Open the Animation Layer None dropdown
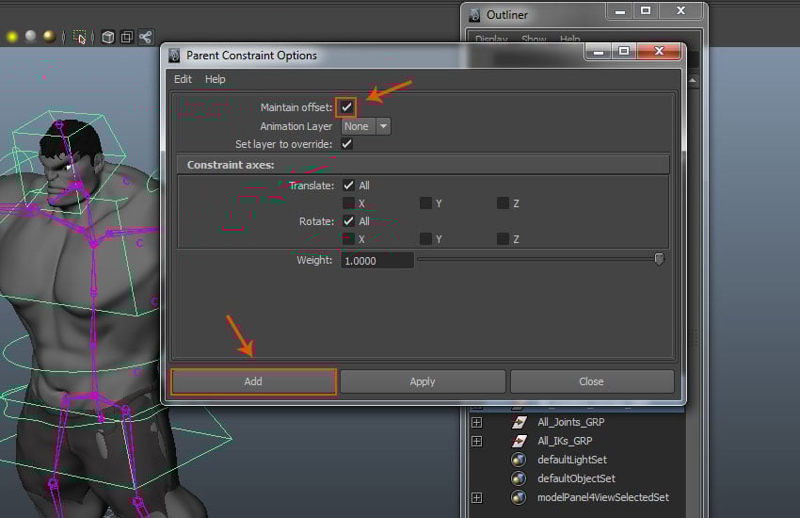 [366, 126]
